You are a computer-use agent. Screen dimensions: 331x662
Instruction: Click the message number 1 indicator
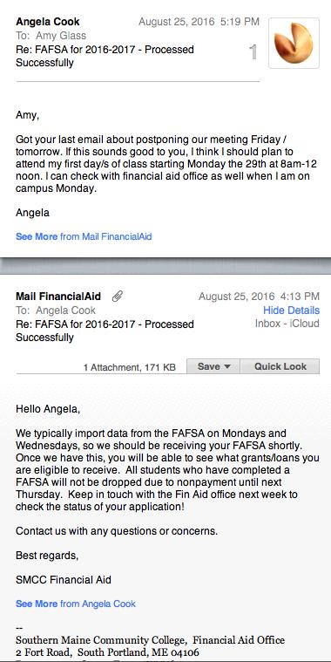tap(253, 52)
